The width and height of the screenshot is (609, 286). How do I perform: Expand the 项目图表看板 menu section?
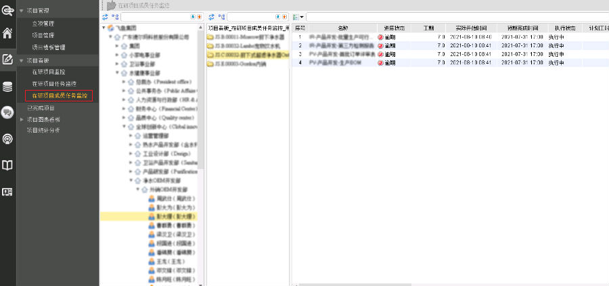click(22, 119)
